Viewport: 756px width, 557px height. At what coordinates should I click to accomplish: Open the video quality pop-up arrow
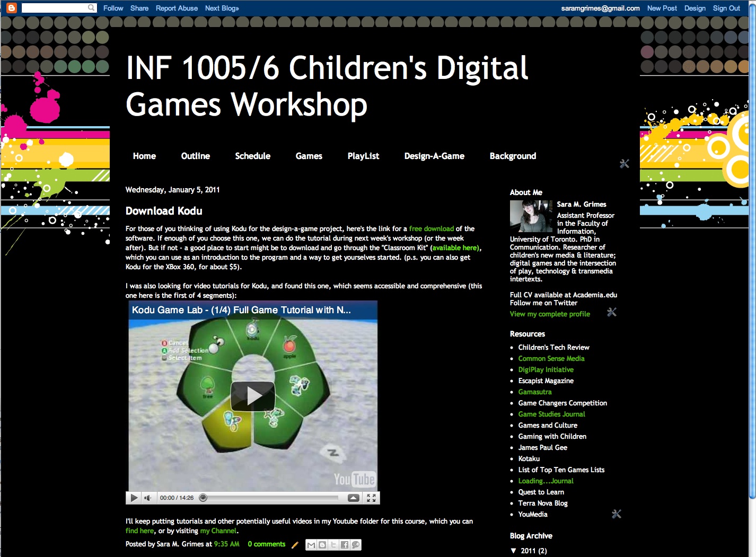[354, 498]
